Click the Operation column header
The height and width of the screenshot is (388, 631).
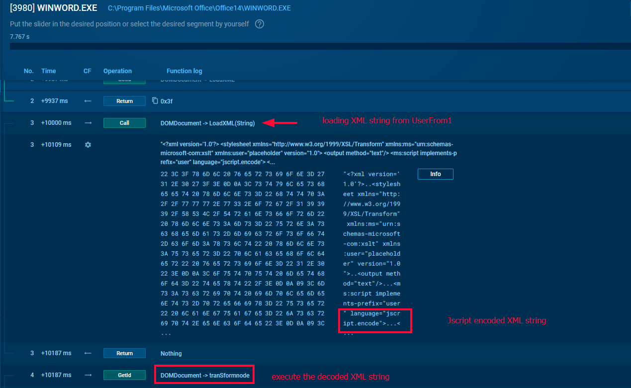[117, 71]
